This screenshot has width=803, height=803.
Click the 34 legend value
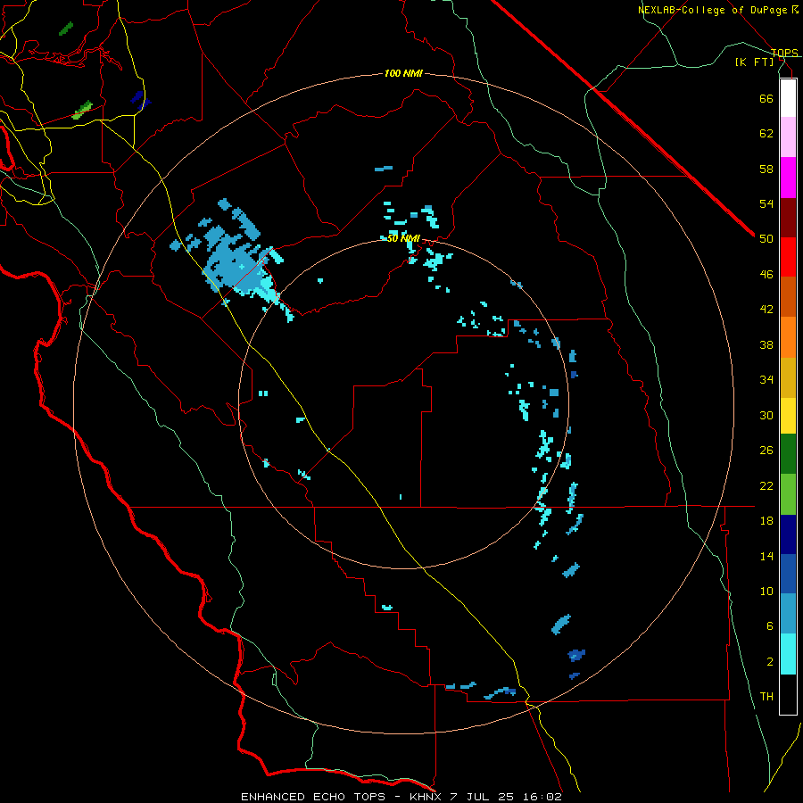[x=766, y=379]
